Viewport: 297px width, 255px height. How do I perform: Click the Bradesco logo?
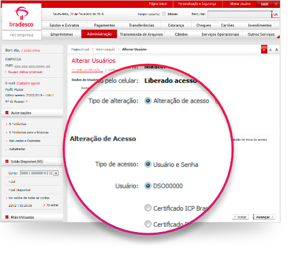pyautogui.click(x=21, y=17)
